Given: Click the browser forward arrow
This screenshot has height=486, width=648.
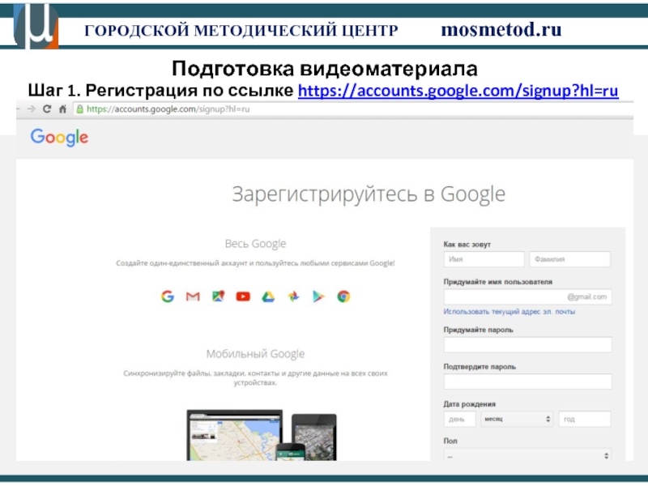Looking at the screenshot, I should pos(31,109).
